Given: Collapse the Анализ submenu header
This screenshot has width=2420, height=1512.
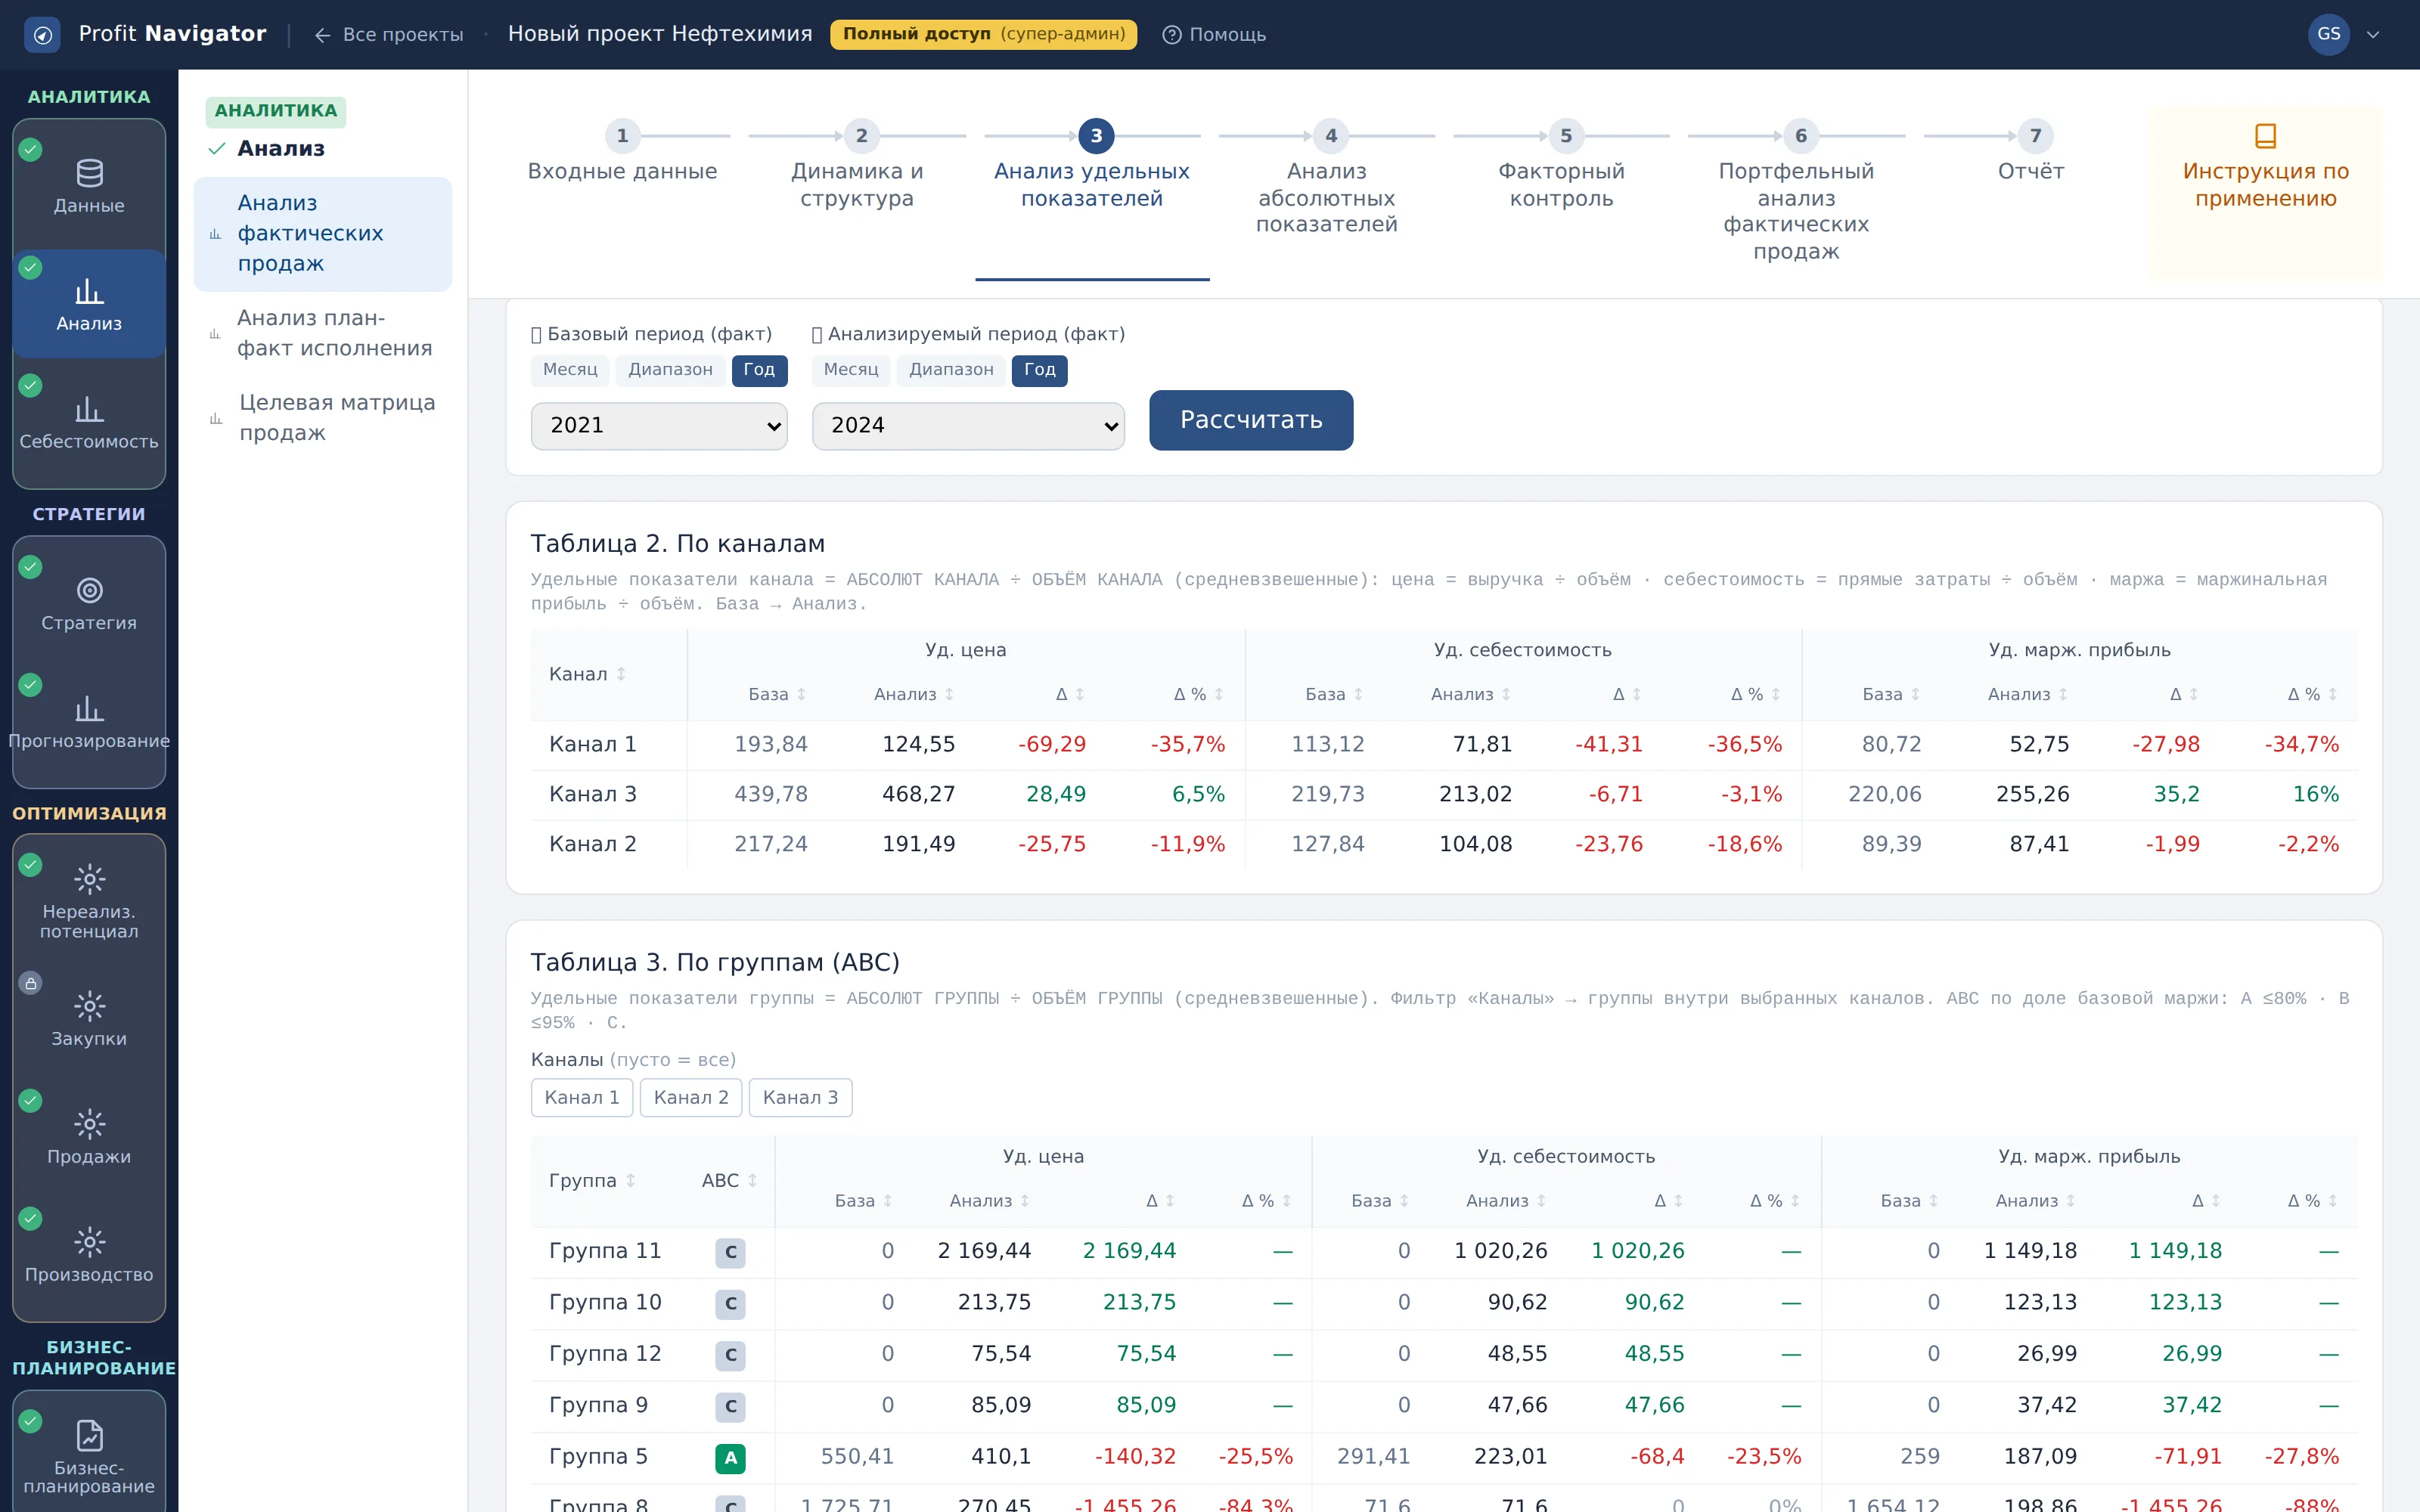Looking at the screenshot, I should tap(280, 148).
